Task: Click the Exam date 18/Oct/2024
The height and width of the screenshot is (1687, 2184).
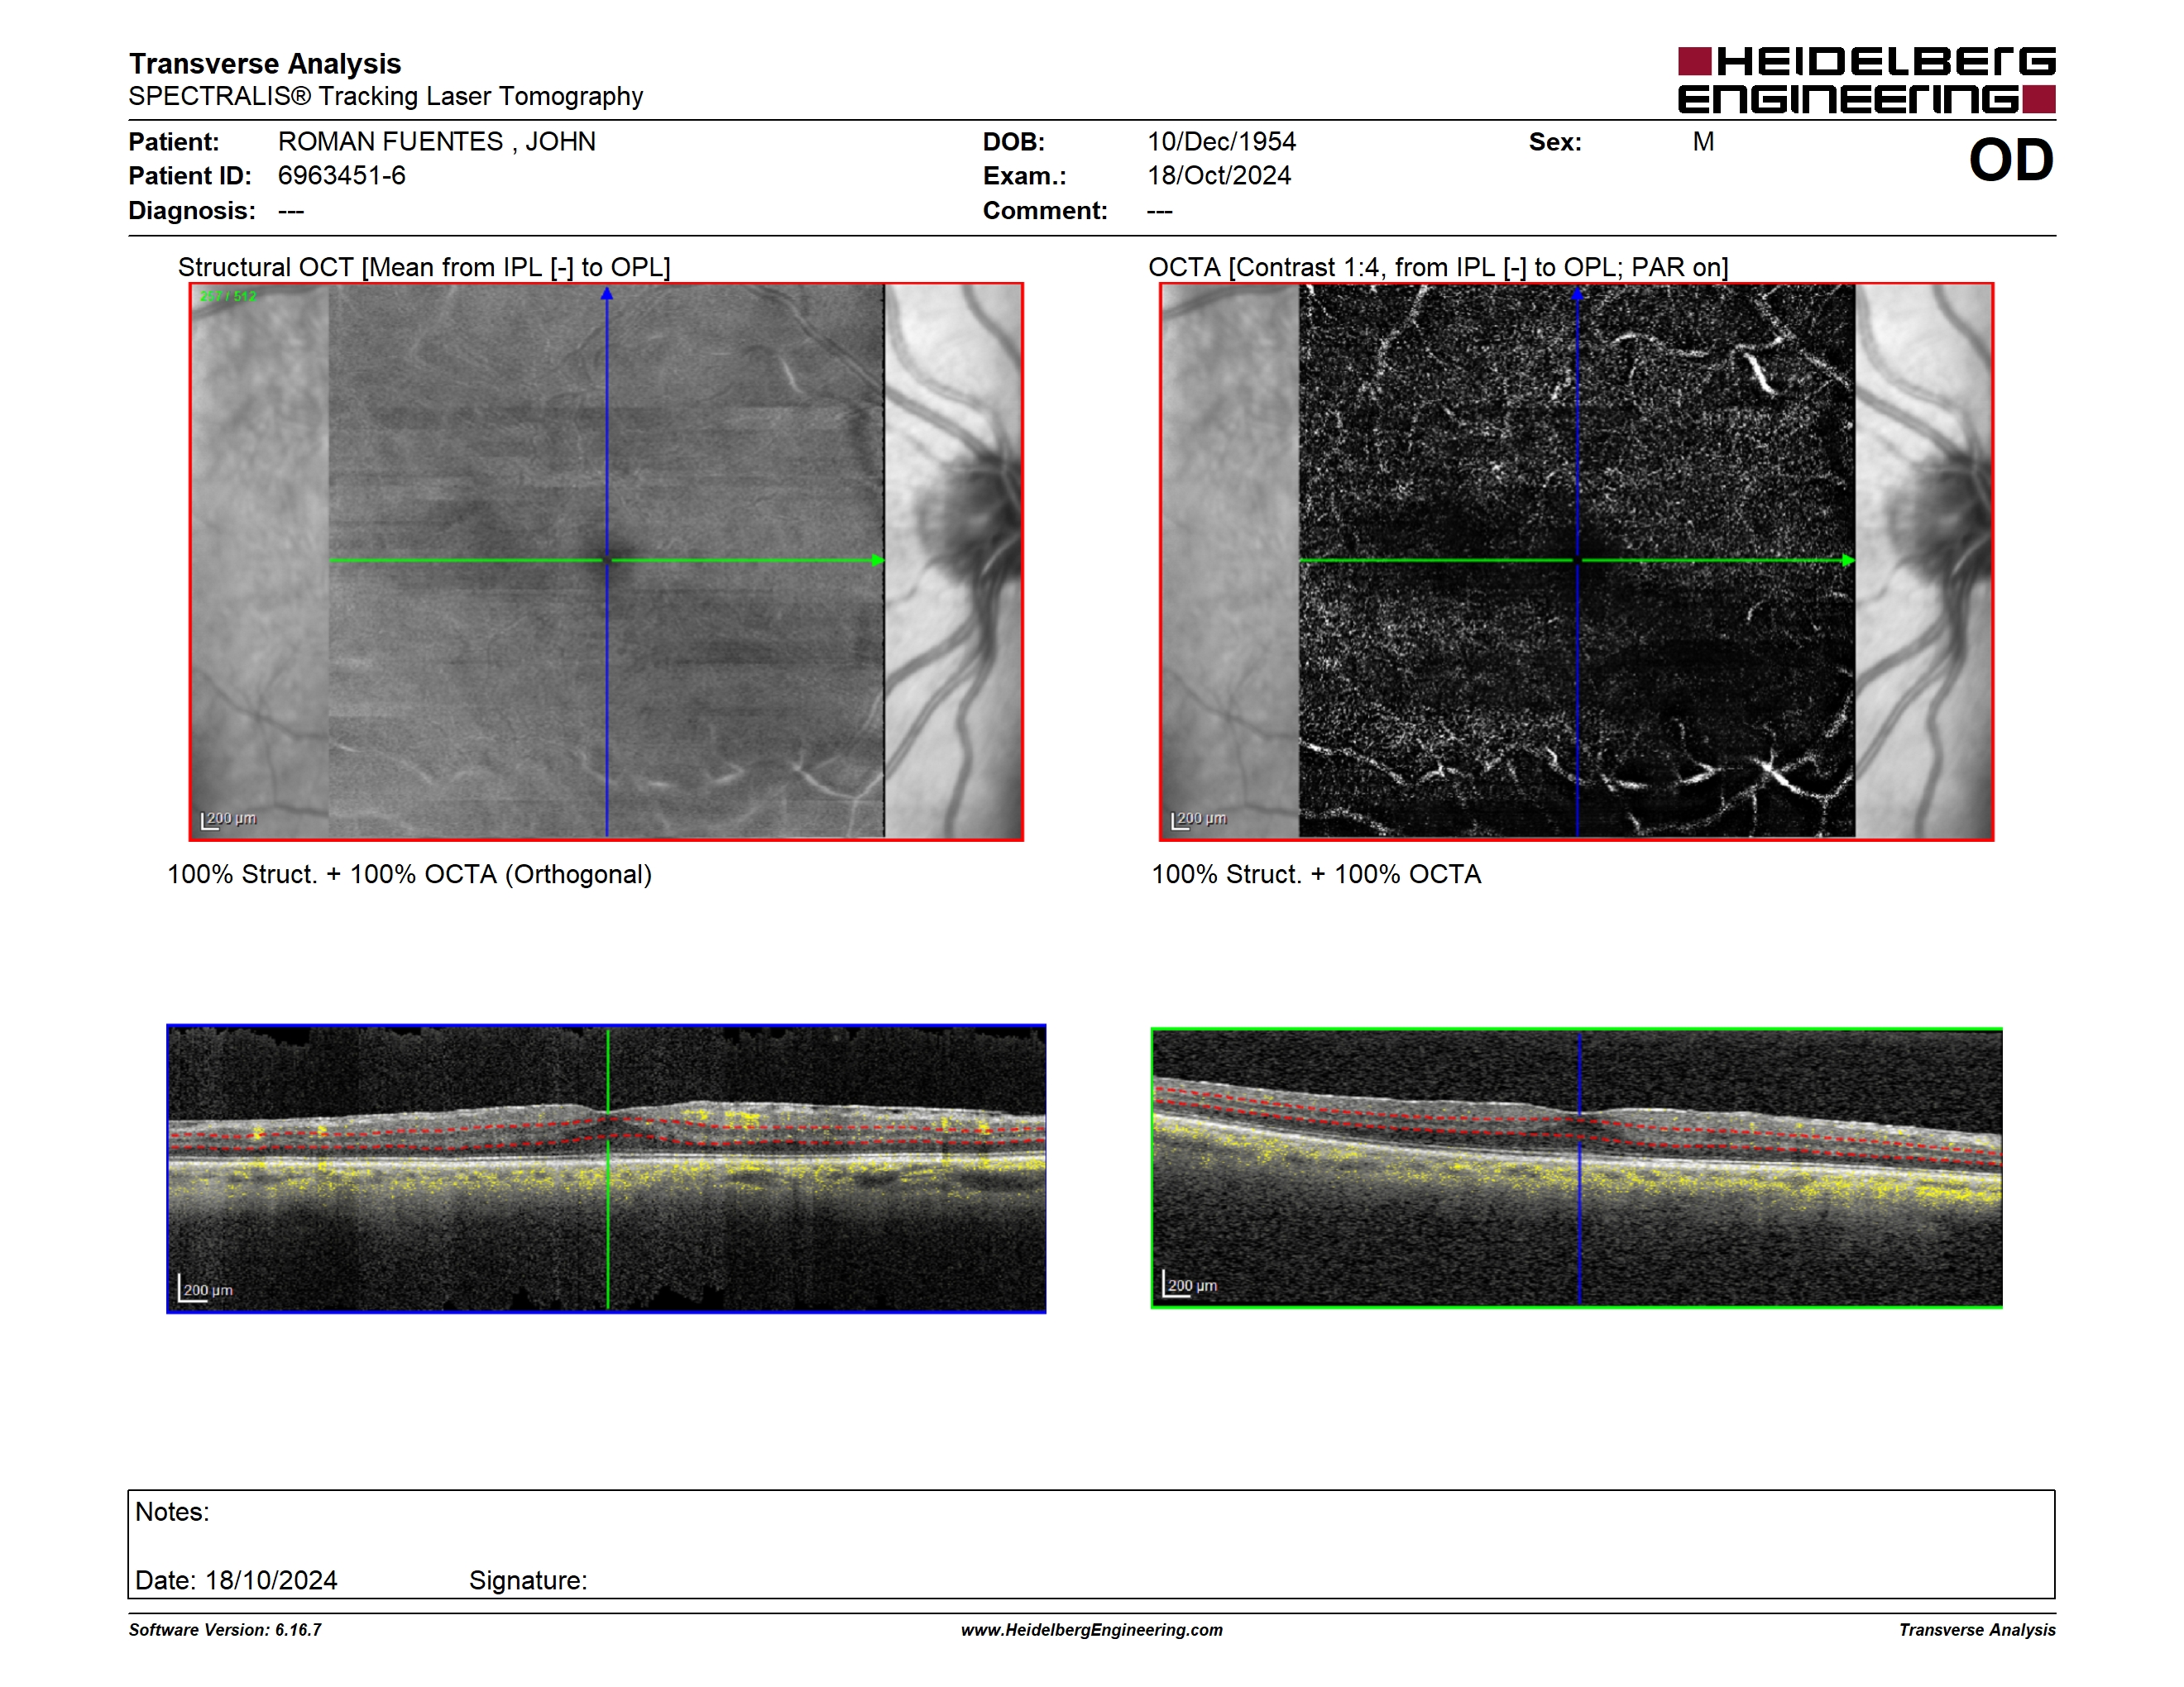Action: 1219,176
